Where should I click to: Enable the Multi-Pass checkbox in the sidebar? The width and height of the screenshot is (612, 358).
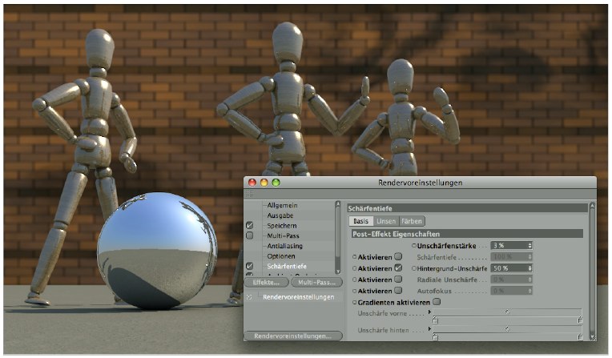coord(250,236)
